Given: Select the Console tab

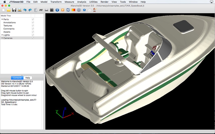Looking at the screenshot, I should click(17, 78).
